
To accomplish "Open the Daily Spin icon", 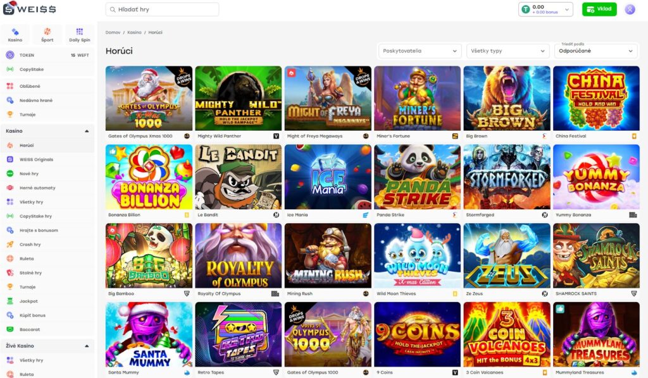I will 79,34.
